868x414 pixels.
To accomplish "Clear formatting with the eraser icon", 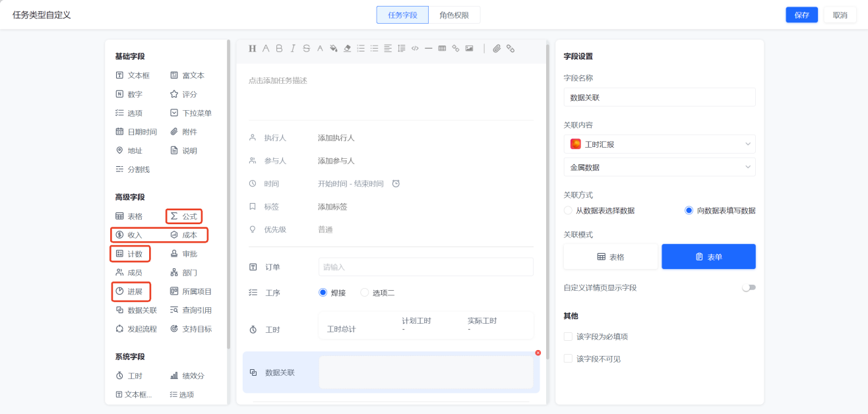I will pyautogui.click(x=347, y=48).
